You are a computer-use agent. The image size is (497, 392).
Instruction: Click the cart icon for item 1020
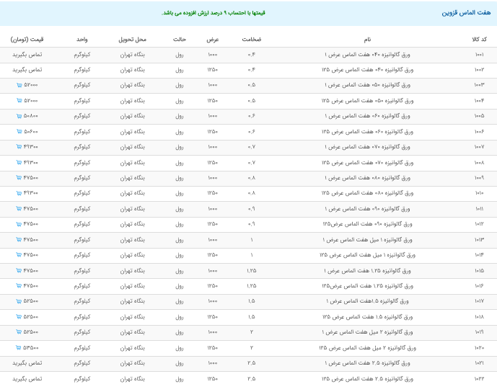click(19, 348)
